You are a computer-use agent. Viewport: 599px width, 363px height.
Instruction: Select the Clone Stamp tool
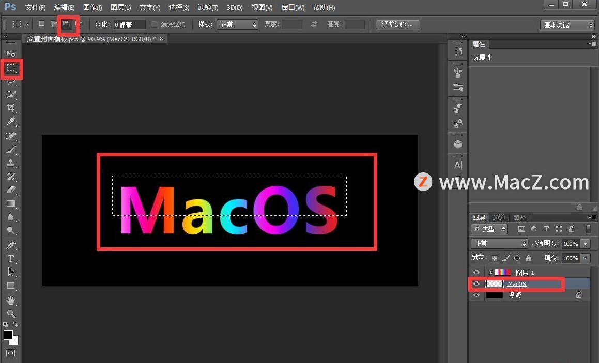click(11, 163)
